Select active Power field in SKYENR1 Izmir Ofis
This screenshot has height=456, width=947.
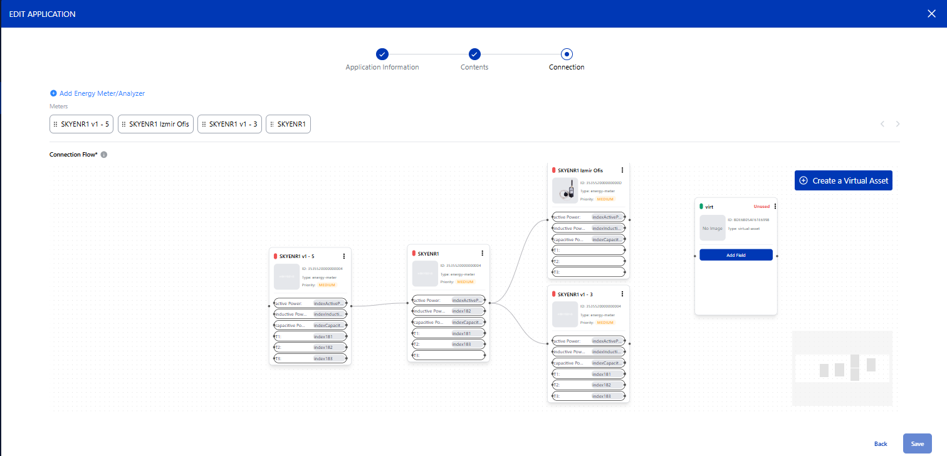point(588,217)
